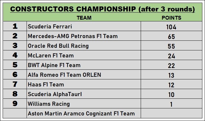Select the McLaren F1 Team cell
This screenshot has width=205, height=121.
click(51, 55)
